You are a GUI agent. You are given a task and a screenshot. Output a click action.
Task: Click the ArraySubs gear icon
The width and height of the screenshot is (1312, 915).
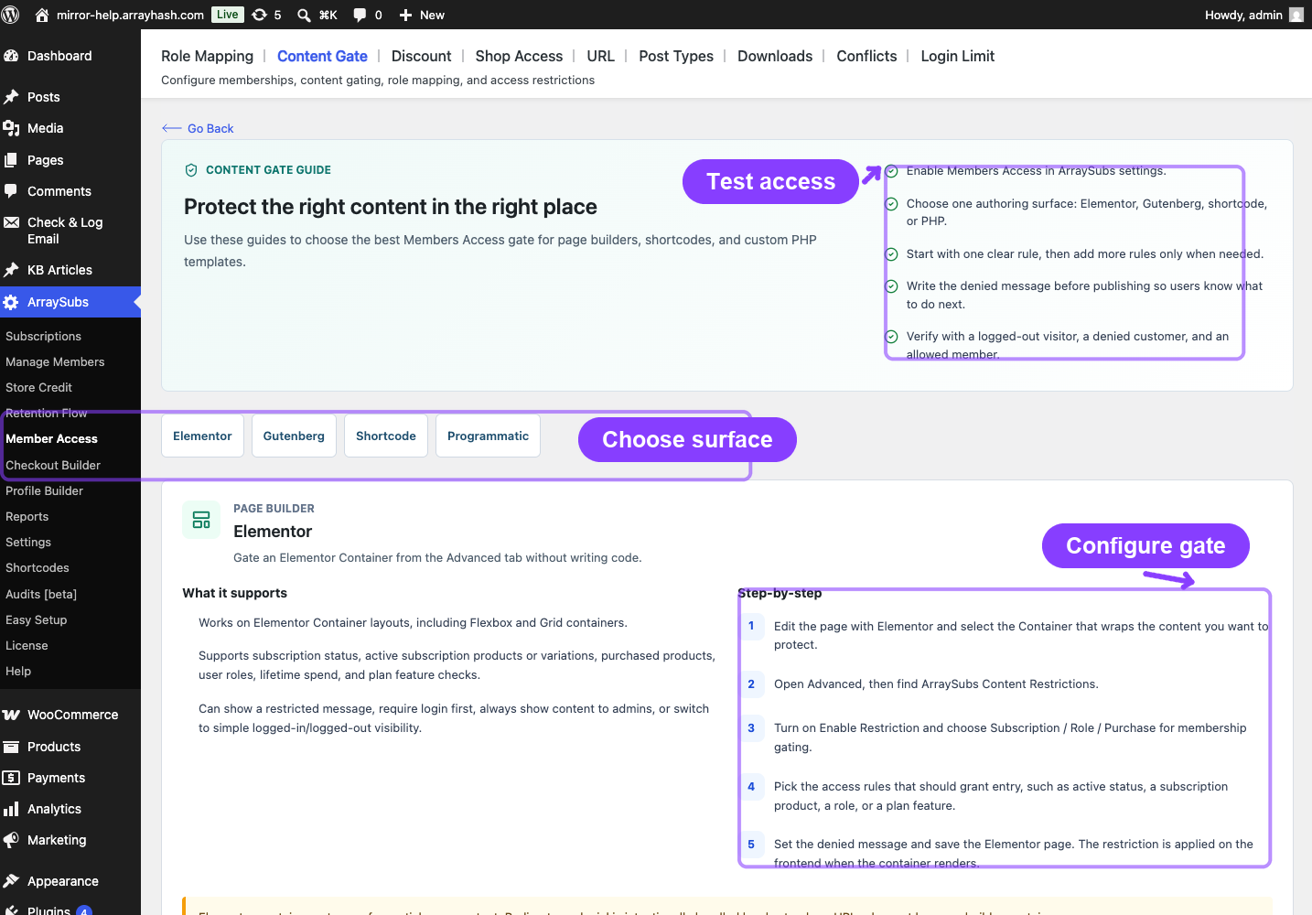click(x=11, y=302)
